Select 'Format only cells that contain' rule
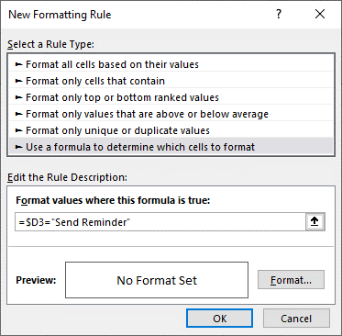This screenshot has width=342, height=336. click(171, 81)
